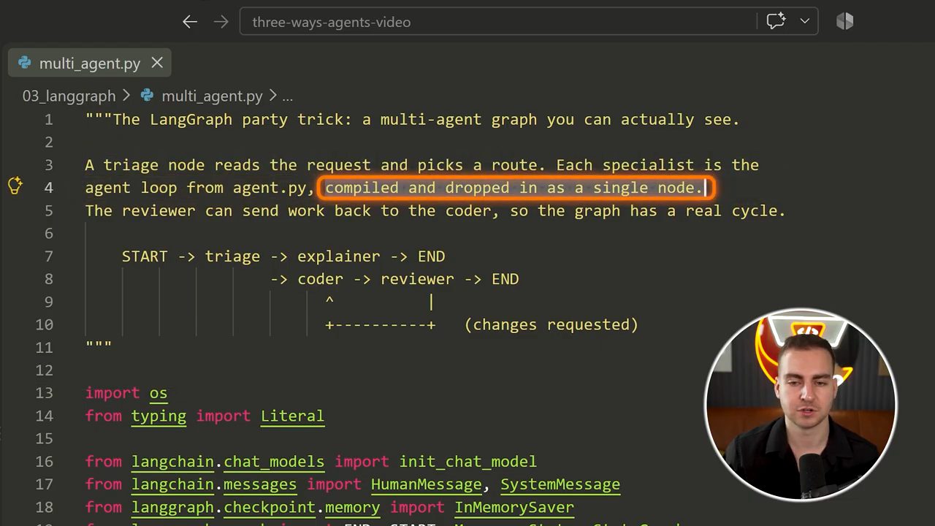Click the lightbulb code action on line 4
This screenshot has width=935, height=526.
point(15,186)
